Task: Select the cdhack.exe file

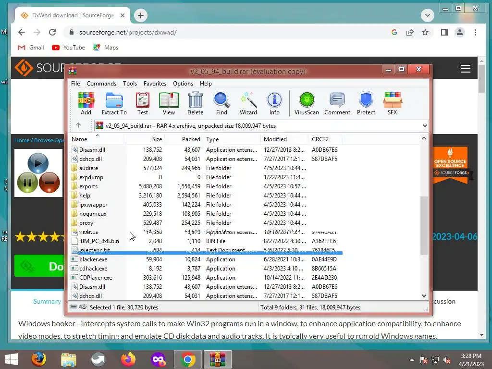Action: [206, 268]
